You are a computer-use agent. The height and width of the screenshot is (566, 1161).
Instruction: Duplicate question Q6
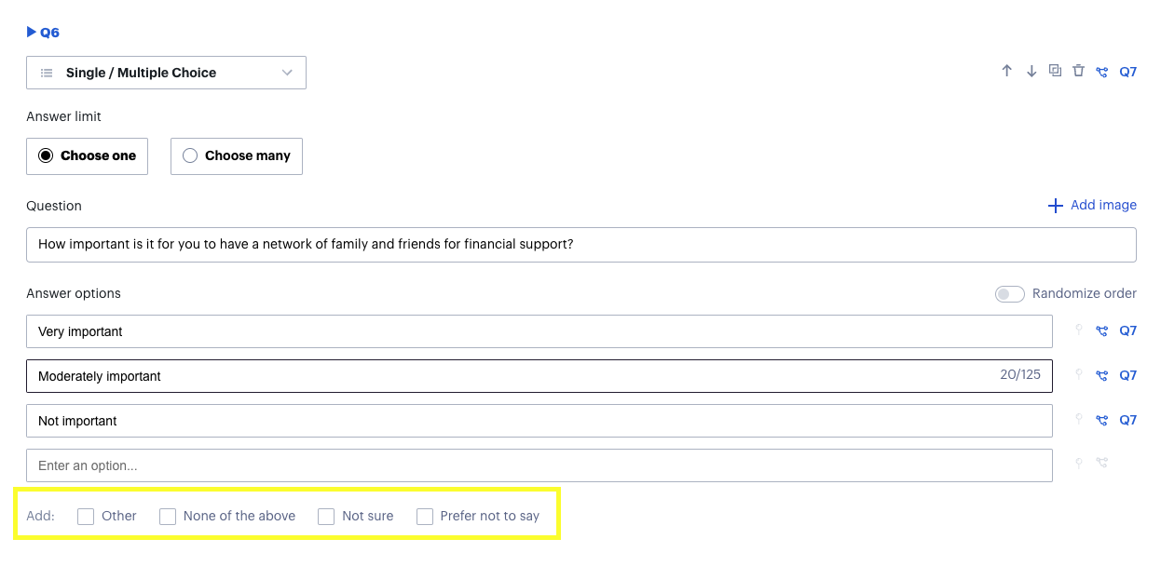(x=1055, y=71)
